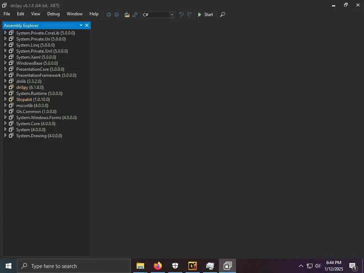This screenshot has width=364, height=273.
Task: Click the dnlib assembly icon
Action: 11,81
